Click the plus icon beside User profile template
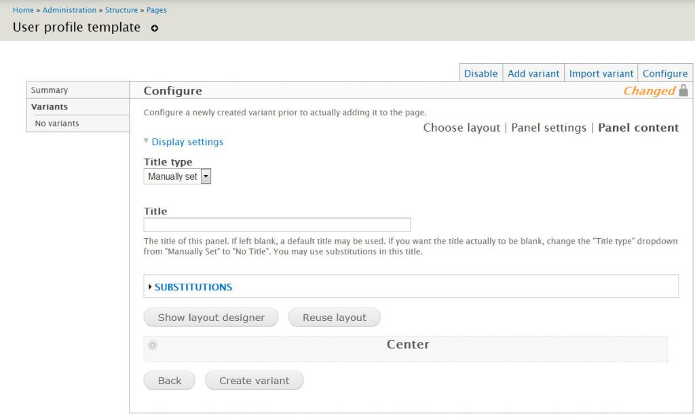The width and height of the screenshot is (695, 418). click(155, 28)
